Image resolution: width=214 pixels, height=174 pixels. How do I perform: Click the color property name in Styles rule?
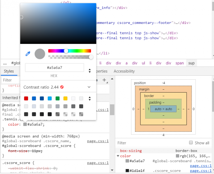13,125
